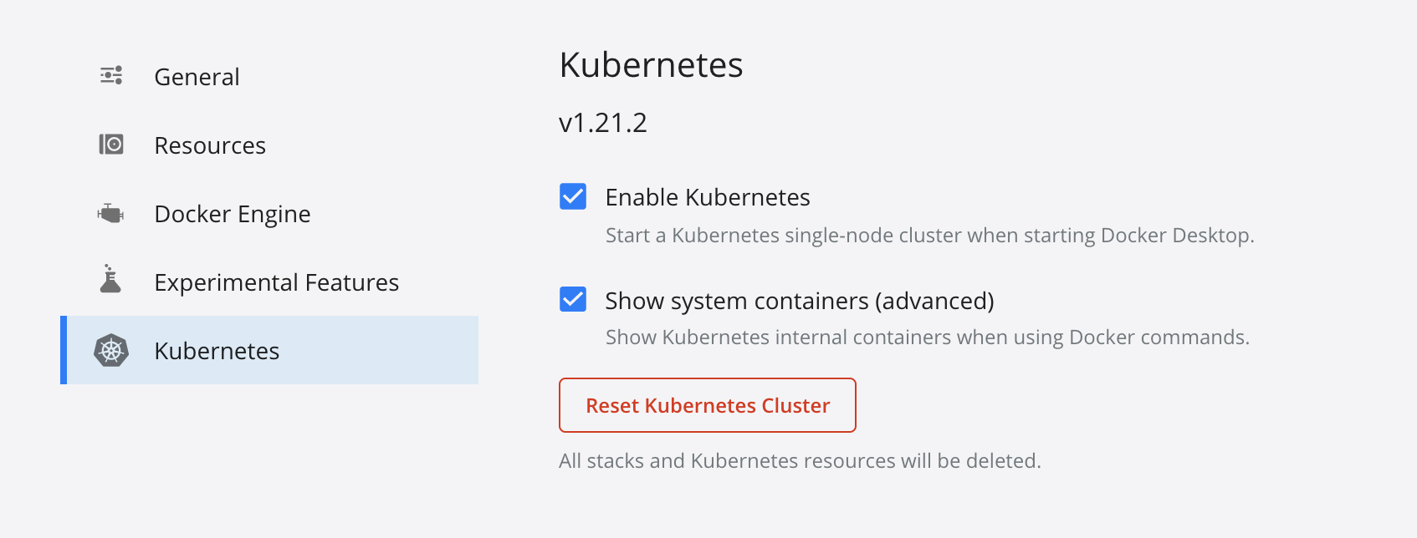Click the highlighted Kubernetes sidebar row

[x=269, y=350]
